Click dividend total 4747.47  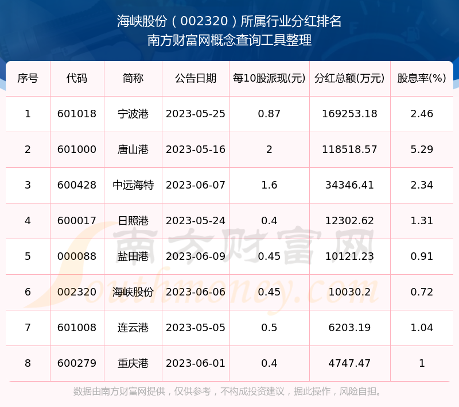[349, 364]
